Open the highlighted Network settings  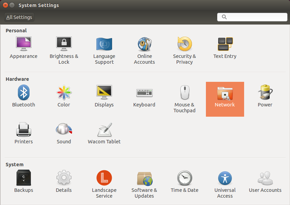[x=225, y=99]
